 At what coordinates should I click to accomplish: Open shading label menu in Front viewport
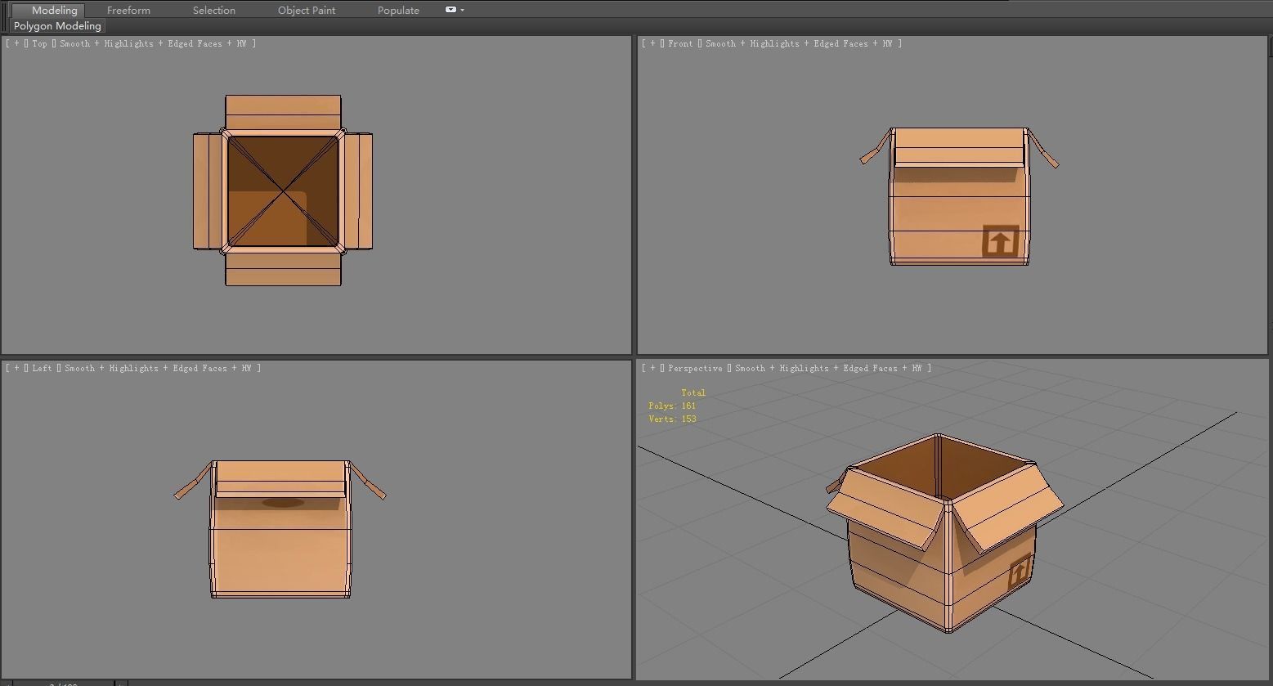[801, 43]
